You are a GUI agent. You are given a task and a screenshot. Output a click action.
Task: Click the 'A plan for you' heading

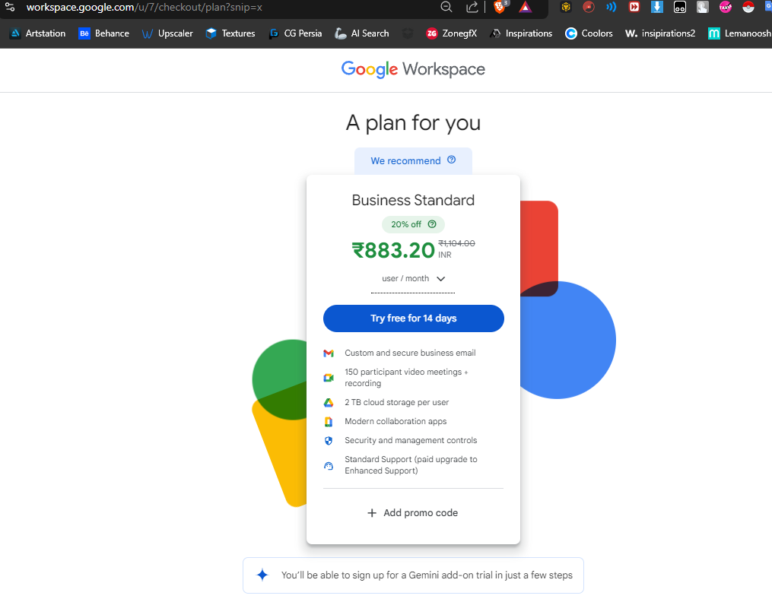click(x=413, y=123)
